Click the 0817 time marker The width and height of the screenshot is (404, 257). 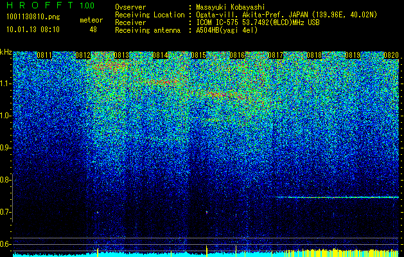pos(276,55)
